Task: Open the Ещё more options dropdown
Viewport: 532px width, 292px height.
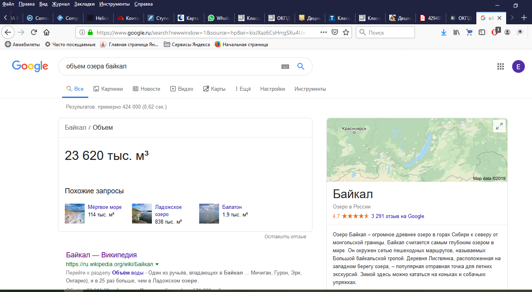Action: tap(243, 89)
